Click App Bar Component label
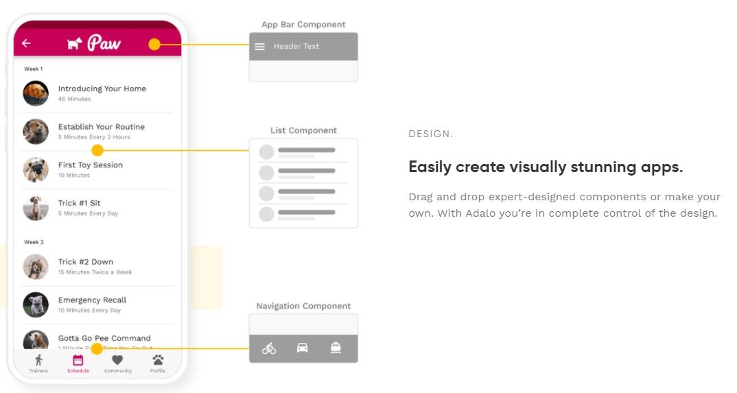 coord(303,25)
